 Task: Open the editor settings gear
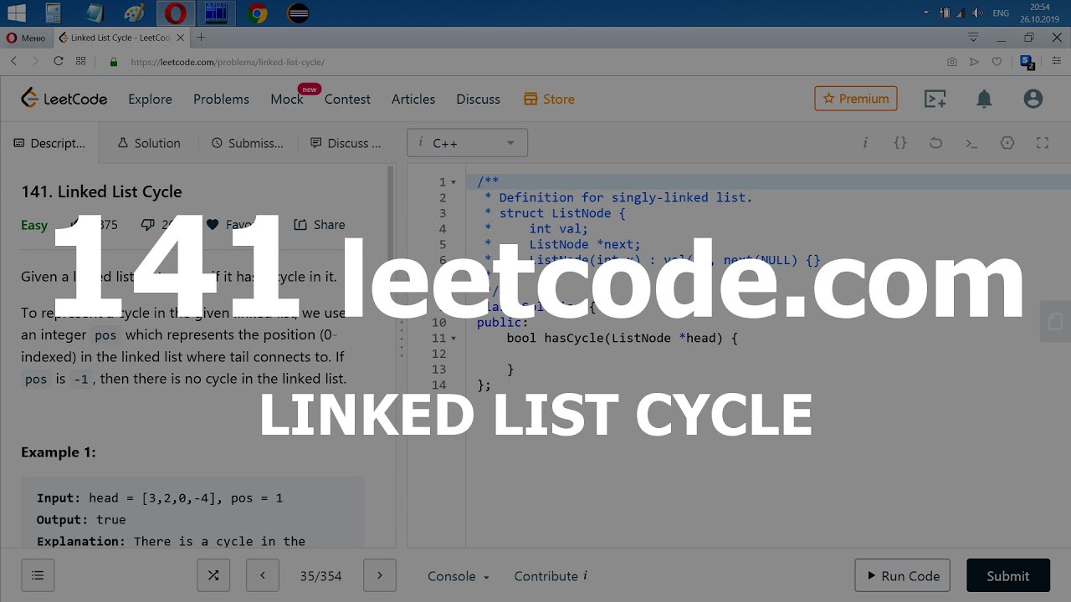(1007, 143)
